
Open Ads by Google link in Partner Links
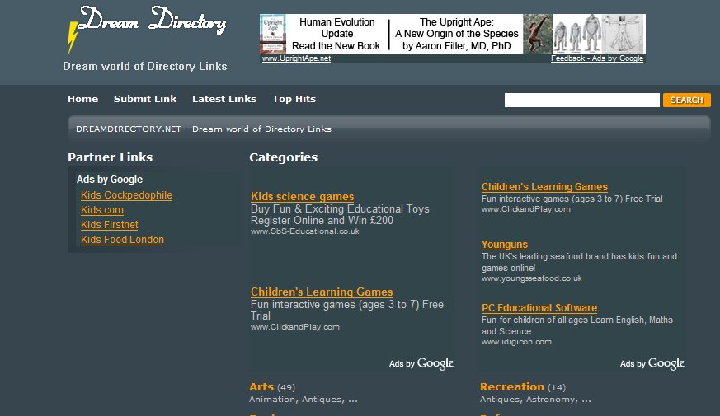click(x=110, y=180)
